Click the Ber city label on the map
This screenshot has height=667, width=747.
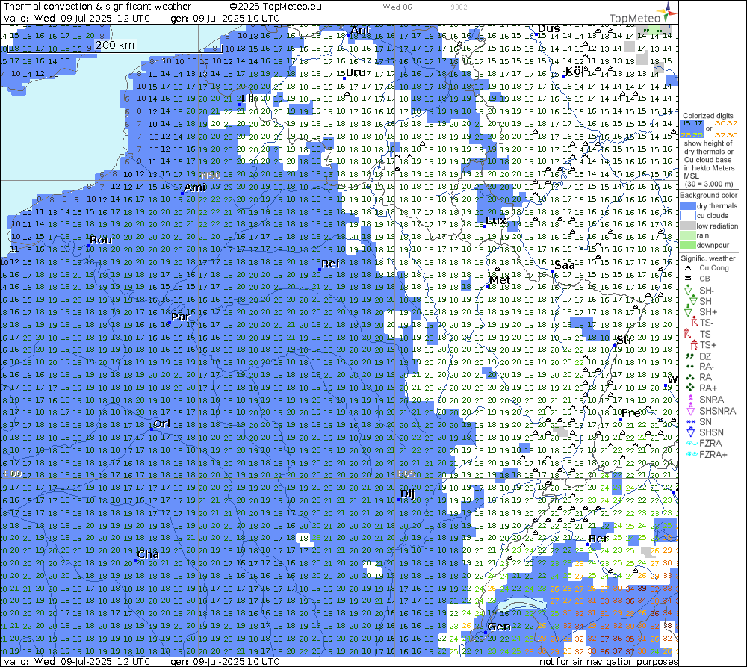tap(598, 539)
